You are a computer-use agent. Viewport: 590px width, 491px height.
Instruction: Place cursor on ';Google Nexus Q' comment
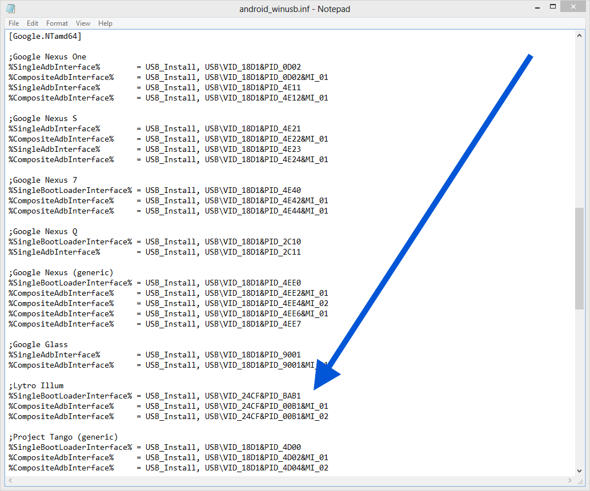click(x=43, y=231)
